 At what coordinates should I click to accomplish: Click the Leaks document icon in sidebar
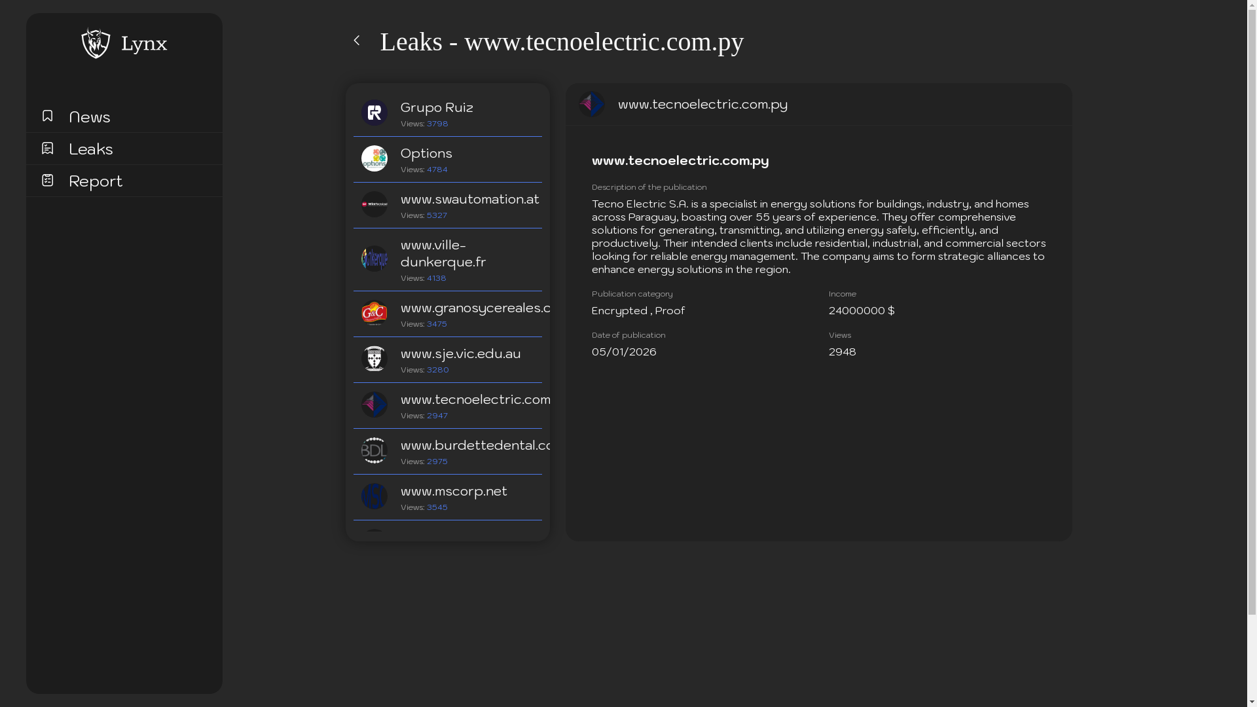click(x=47, y=148)
